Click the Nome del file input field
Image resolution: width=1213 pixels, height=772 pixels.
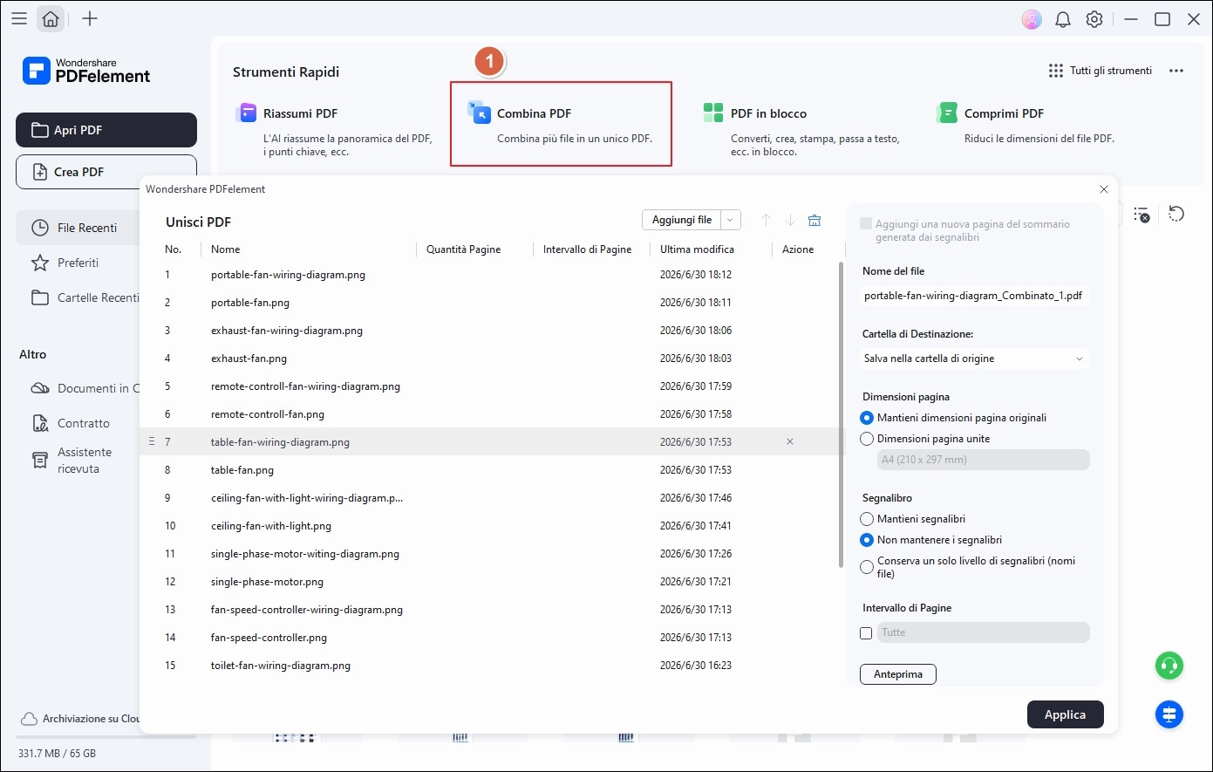pyautogui.click(x=974, y=296)
